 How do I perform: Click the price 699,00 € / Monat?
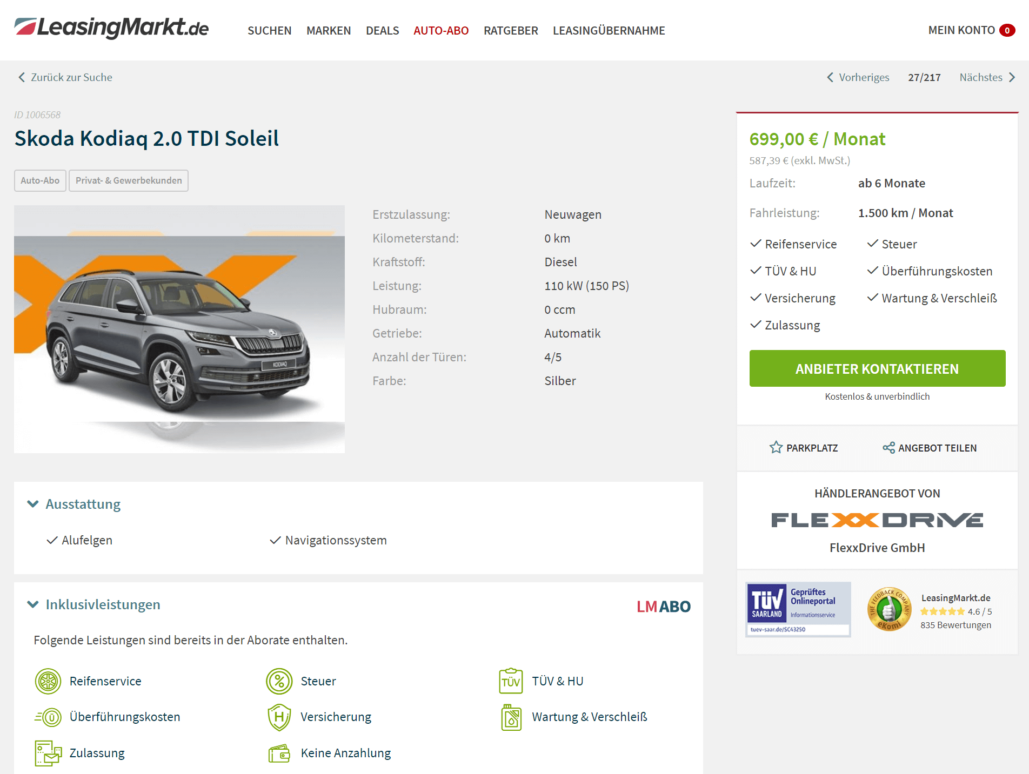click(817, 139)
